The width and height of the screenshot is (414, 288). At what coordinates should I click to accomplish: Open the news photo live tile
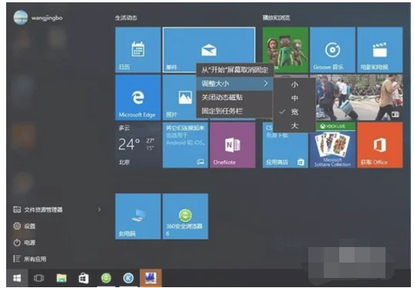tap(359, 97)
